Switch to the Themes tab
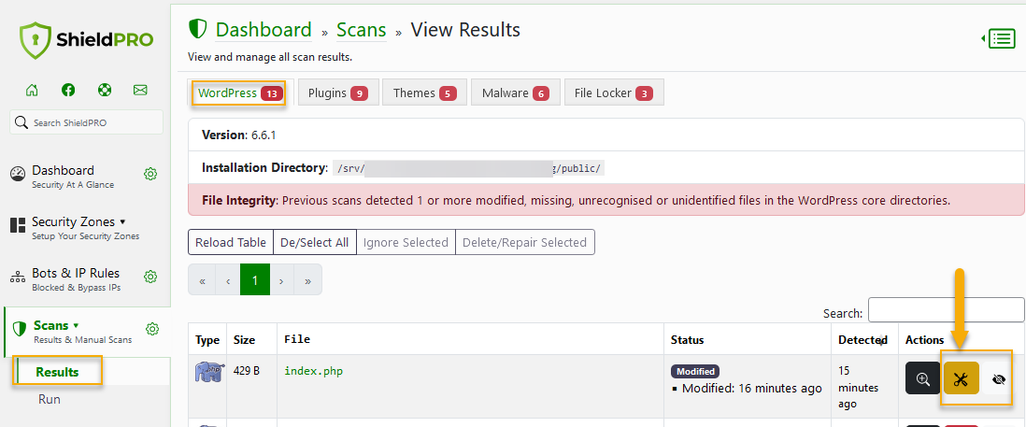 coord(424,93)
